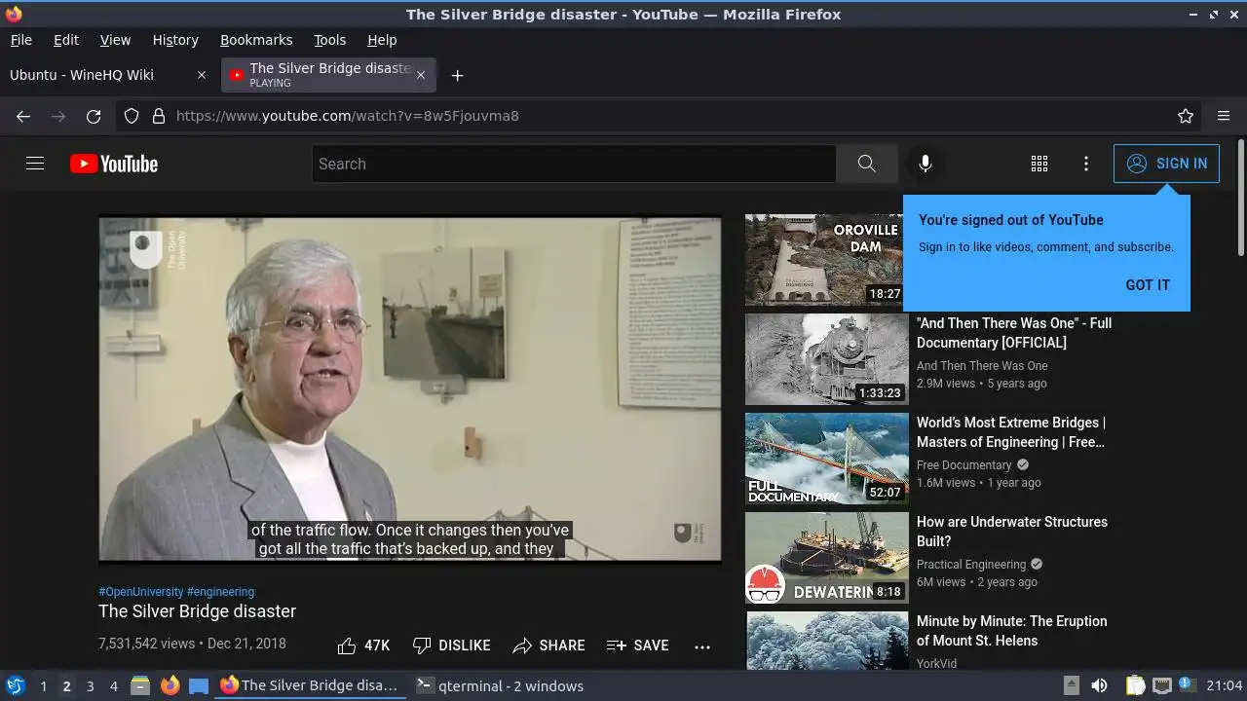Click the Practical Engineering channel name
Viewport: 1247px width, 701px height.
(971, 565)
